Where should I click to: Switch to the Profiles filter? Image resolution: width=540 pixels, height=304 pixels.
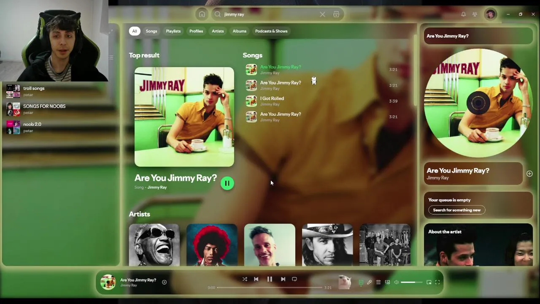coord(196,31)
